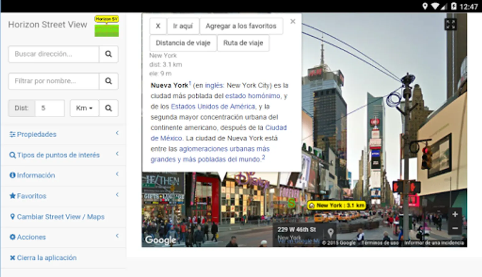
Task: Click Agregar a los favoritos button
Action: [241, 26]
